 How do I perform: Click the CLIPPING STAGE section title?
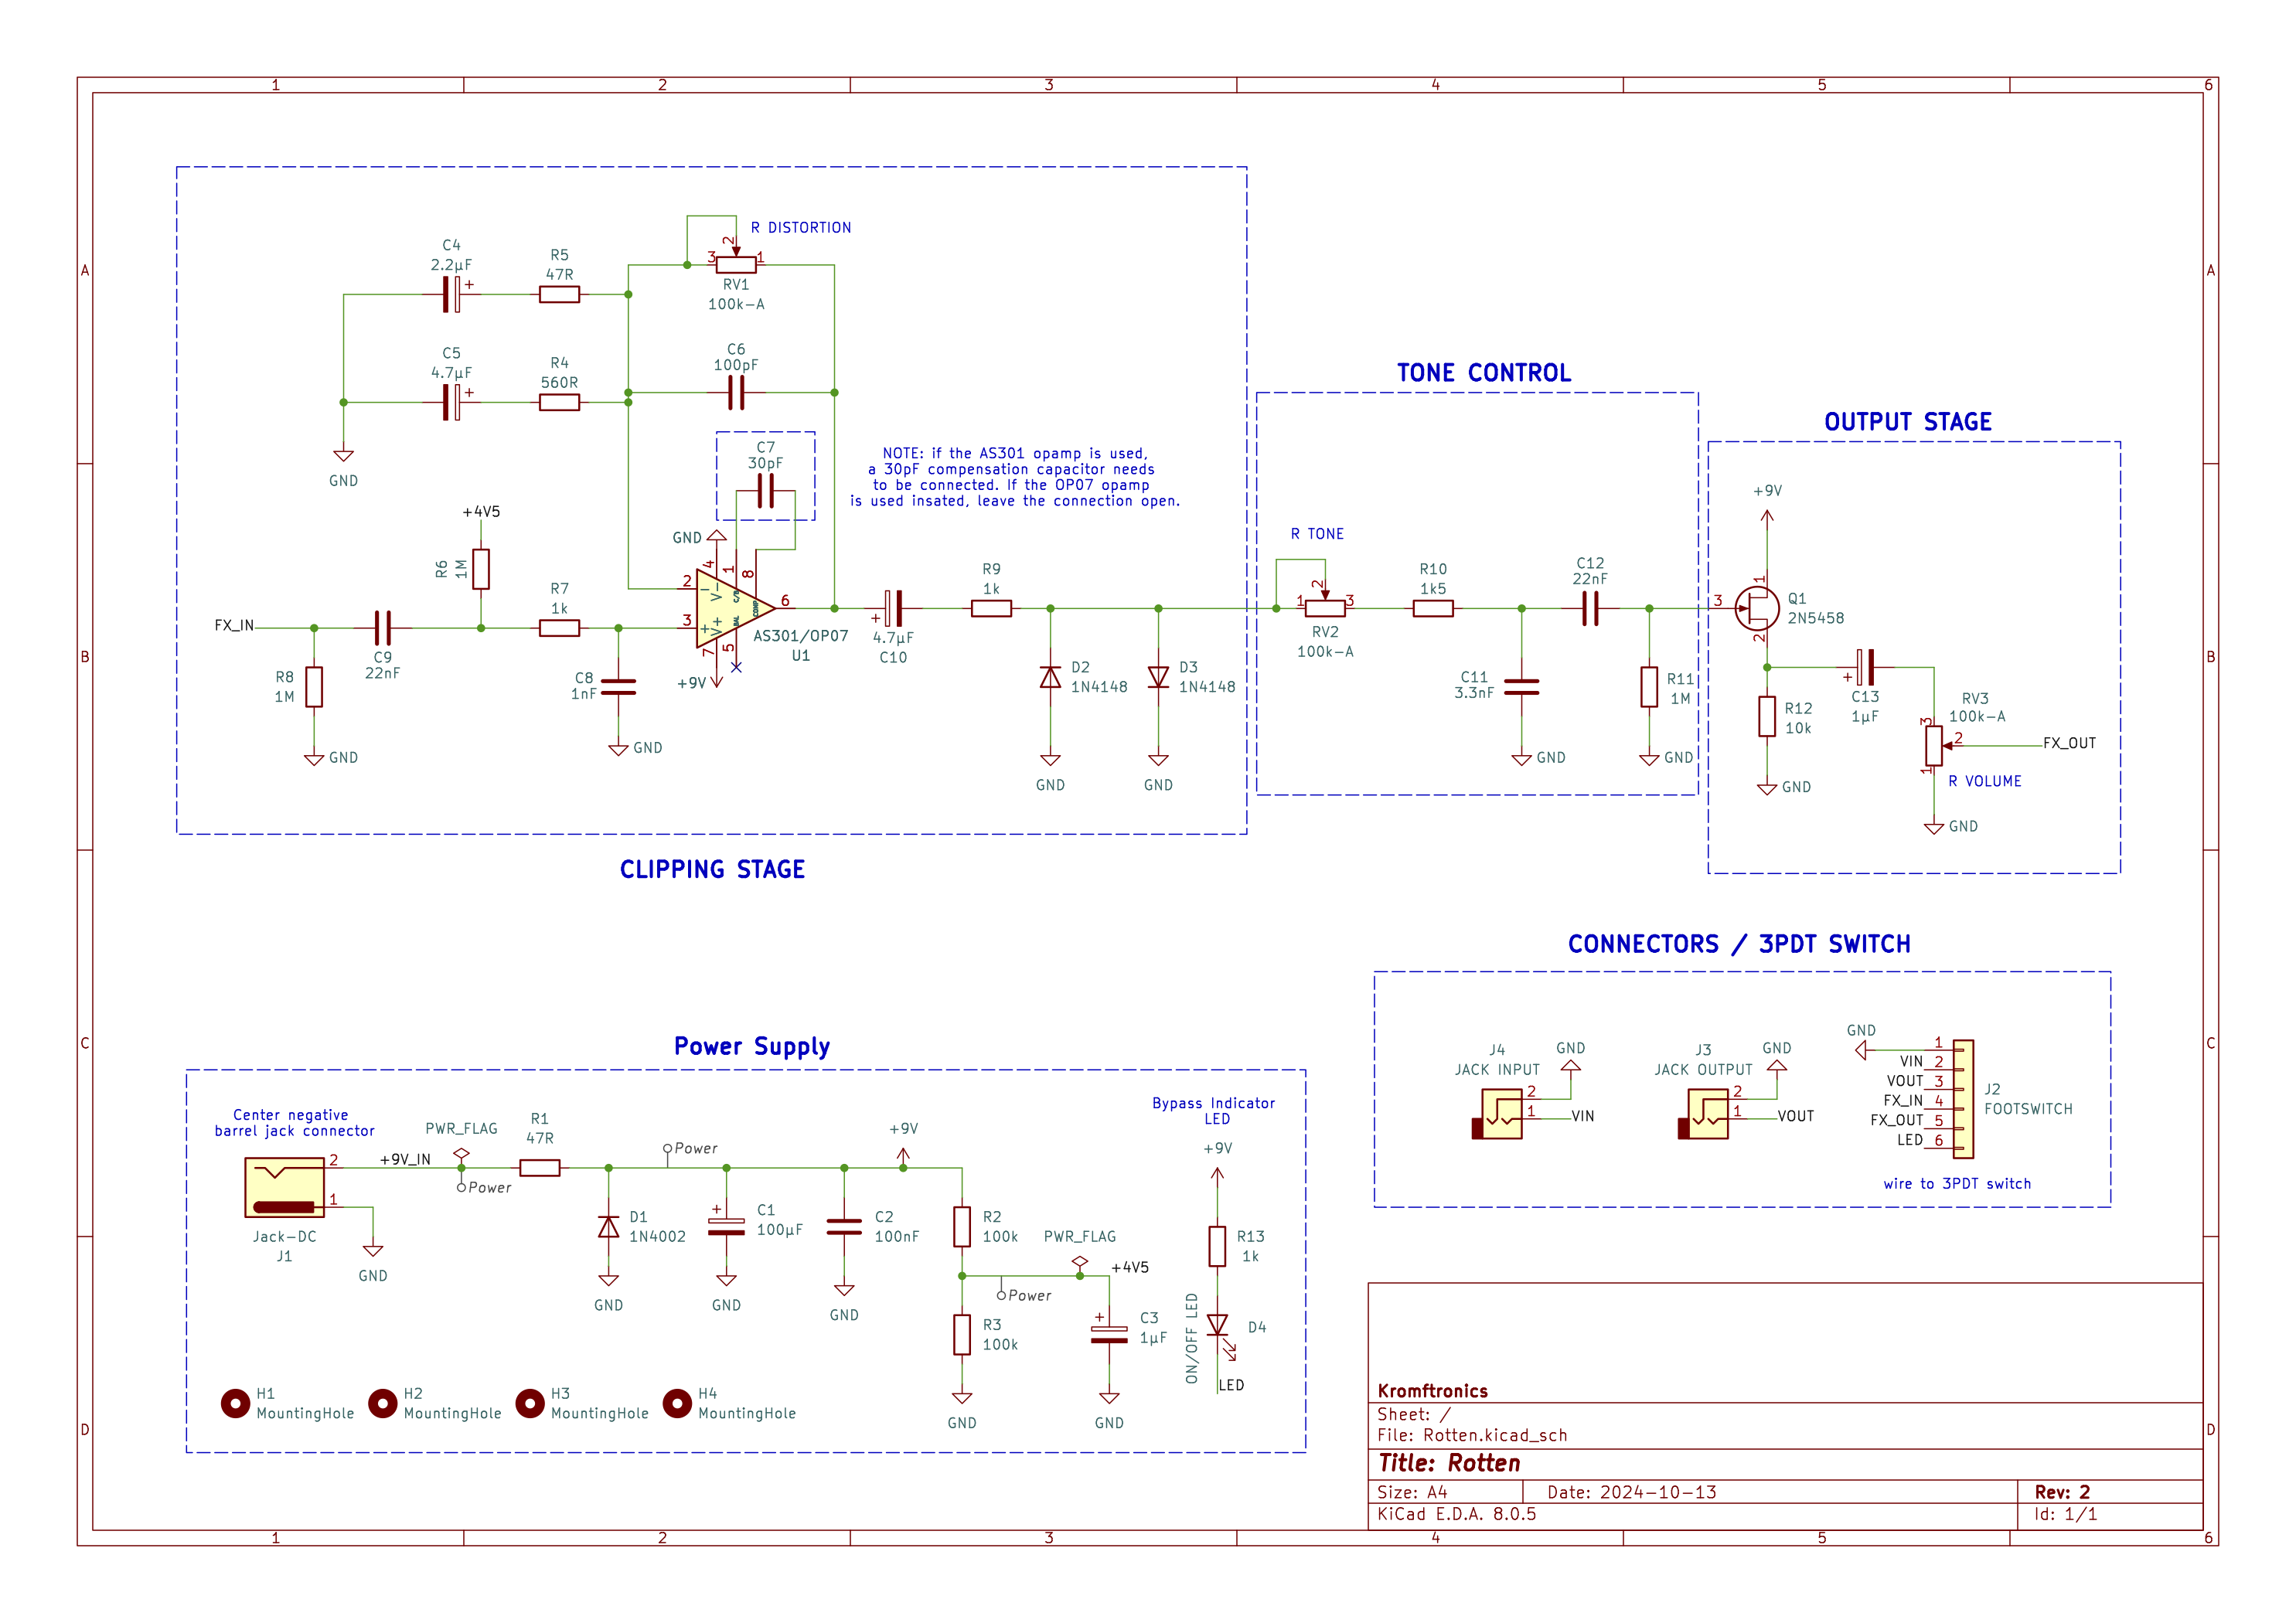click(712, 869)
